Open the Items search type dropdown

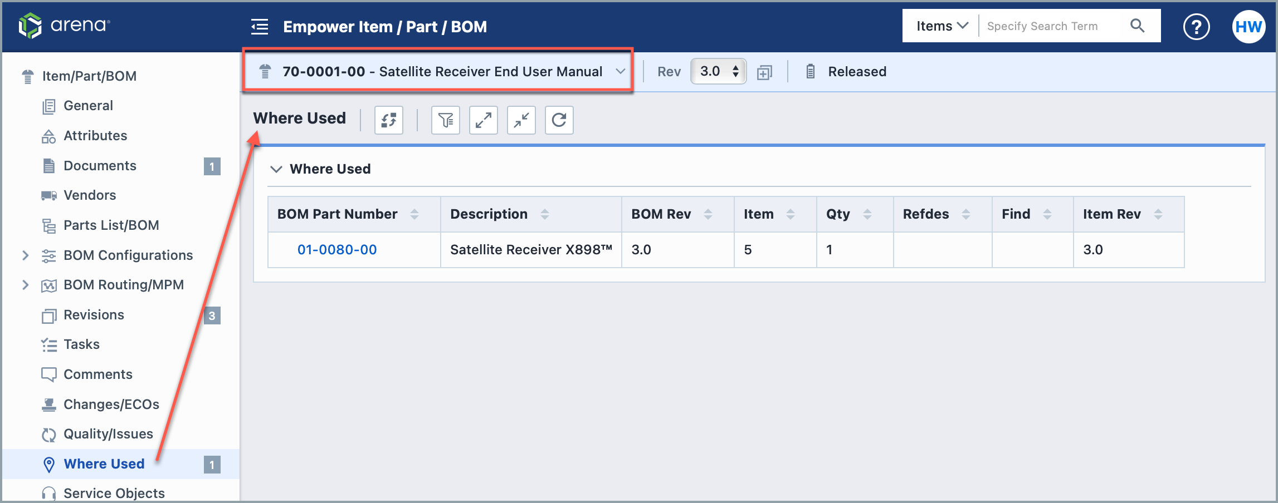[942, 26]
